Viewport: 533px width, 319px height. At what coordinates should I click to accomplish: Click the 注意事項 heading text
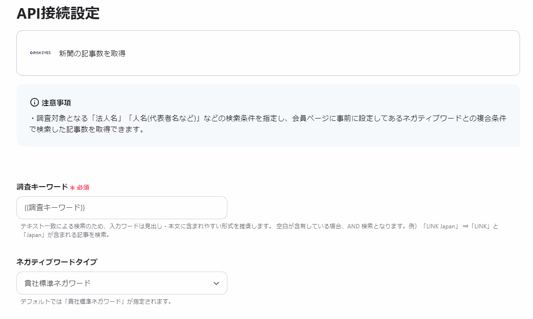pos(57,103)
